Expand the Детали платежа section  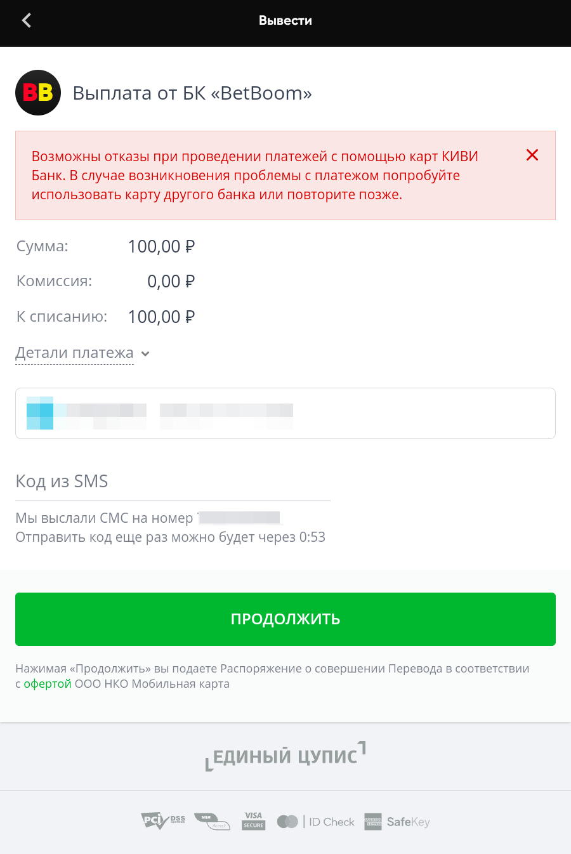click(75, 353)
